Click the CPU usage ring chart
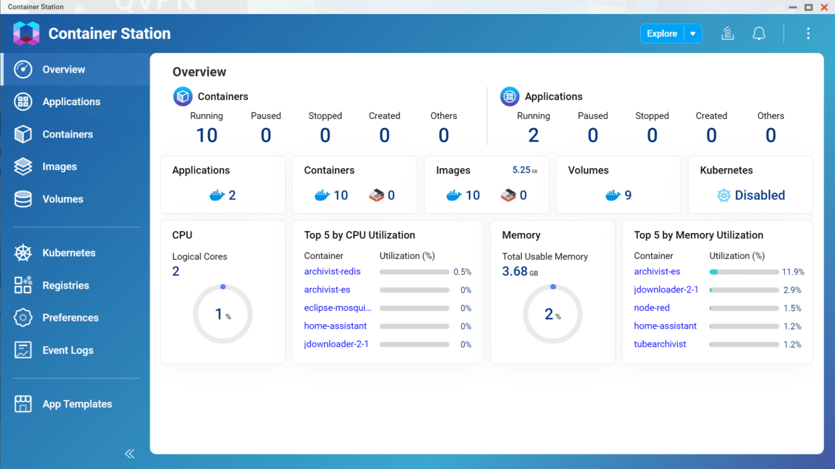Viewport: 835px width, 469px height. (223, 314)
